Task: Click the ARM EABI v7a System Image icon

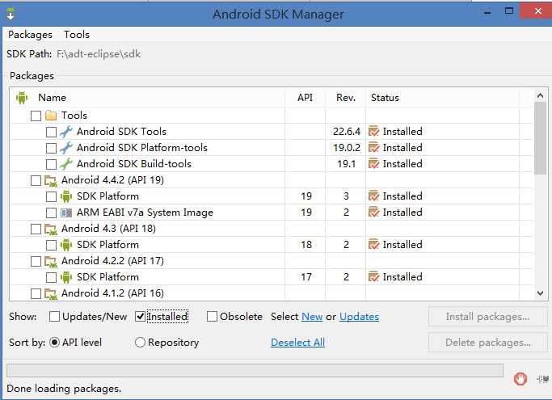Action: pyautogui.click(x=66, y=213)
